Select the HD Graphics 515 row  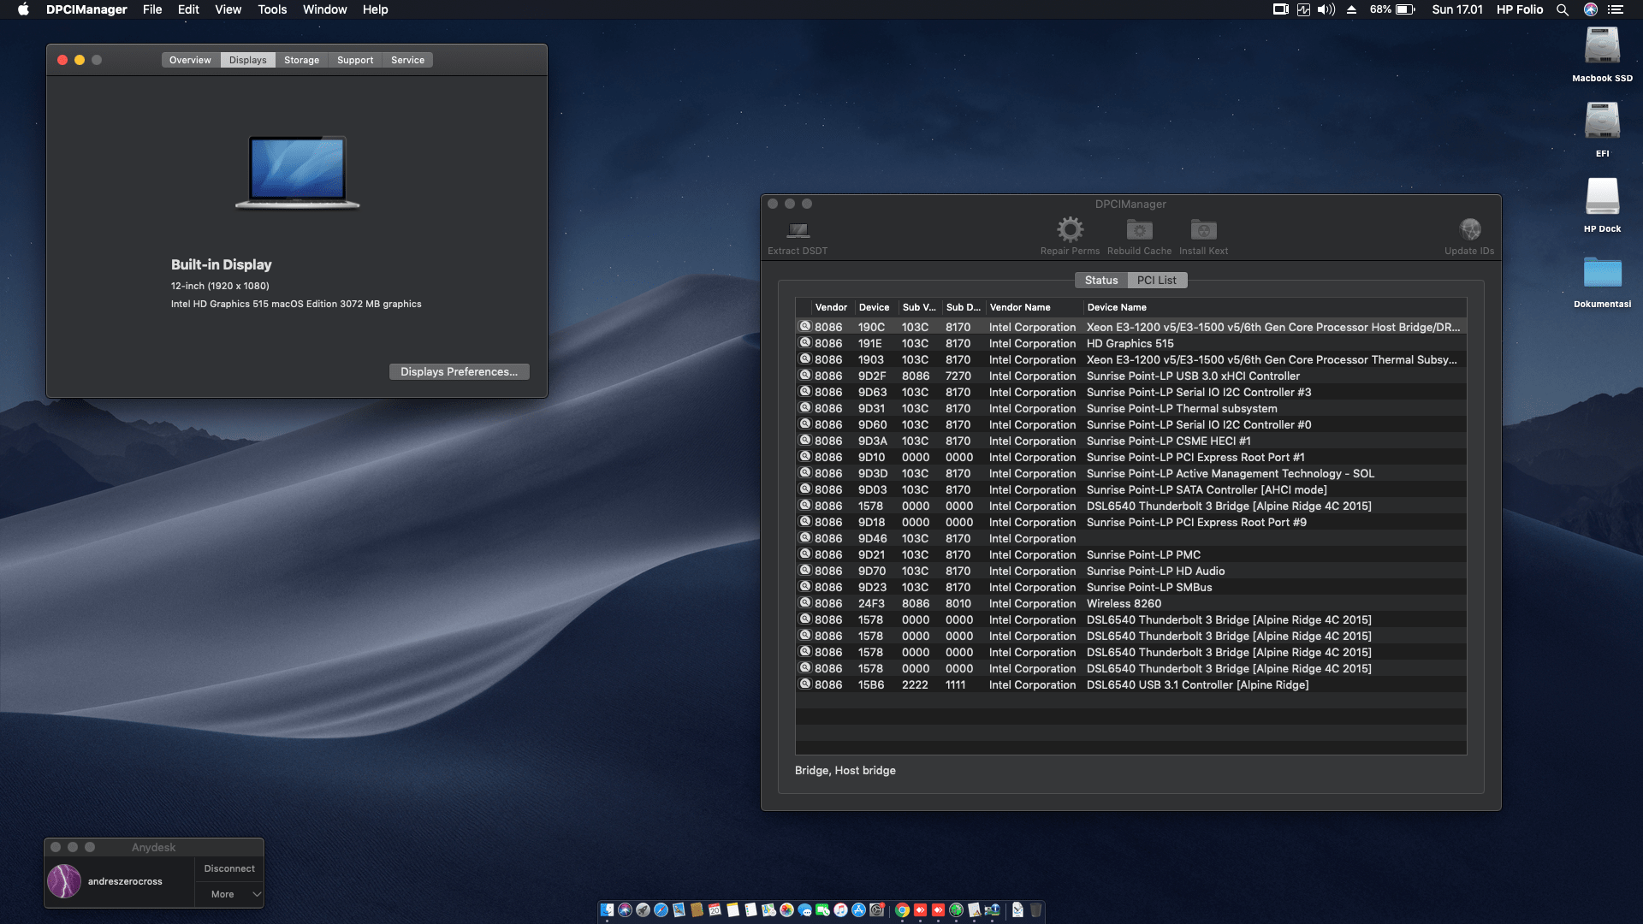tap(1130, 344)
